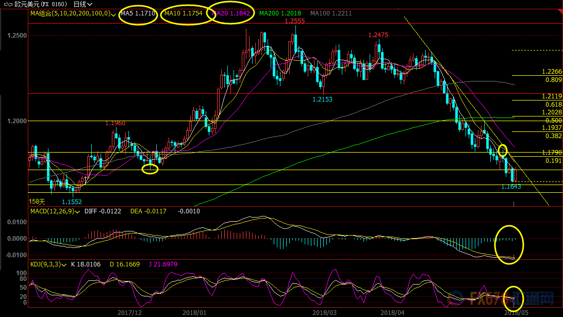Select the MA10 1.1754 legend label
Screen dimensions: 563x317
[184, 13]
